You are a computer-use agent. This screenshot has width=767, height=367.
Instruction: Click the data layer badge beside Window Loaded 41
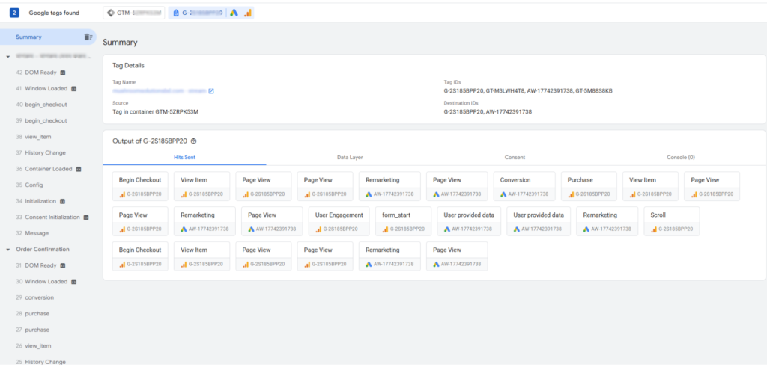pos(74,88)
